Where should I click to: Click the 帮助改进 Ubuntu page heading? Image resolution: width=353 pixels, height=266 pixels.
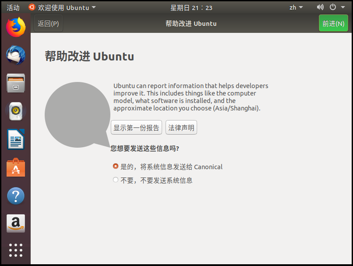89,56
